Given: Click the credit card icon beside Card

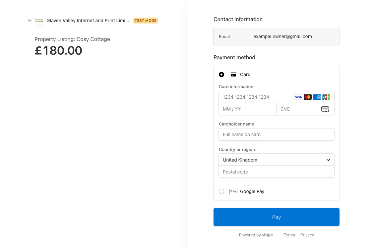Looking at the screenshot, I should [233, 74].
